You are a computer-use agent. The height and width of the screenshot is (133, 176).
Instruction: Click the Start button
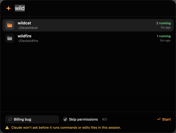164,119
